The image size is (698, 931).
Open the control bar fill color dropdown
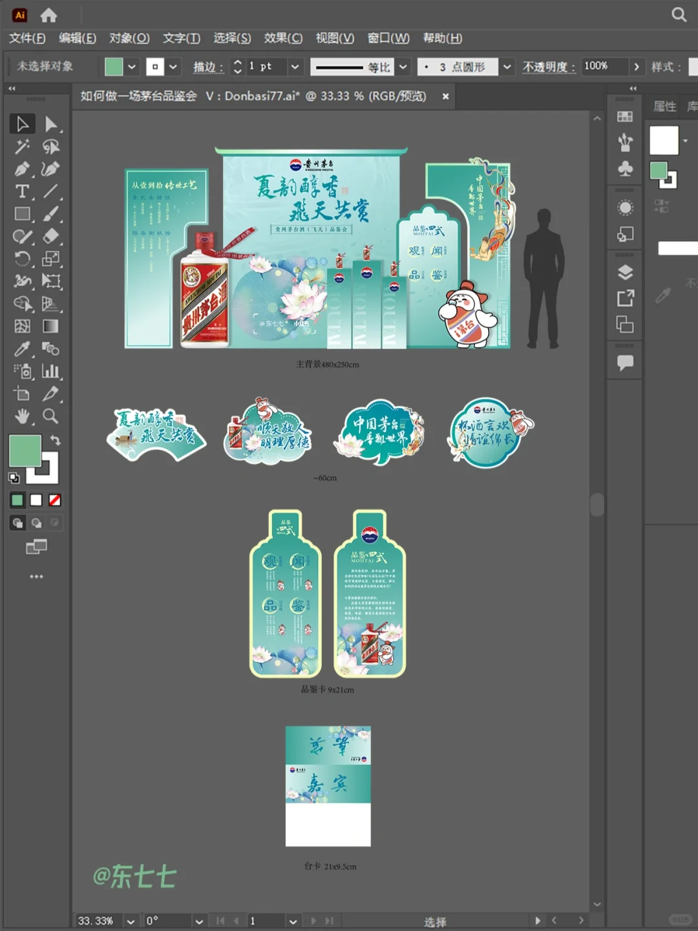click(x=132, y=67)
